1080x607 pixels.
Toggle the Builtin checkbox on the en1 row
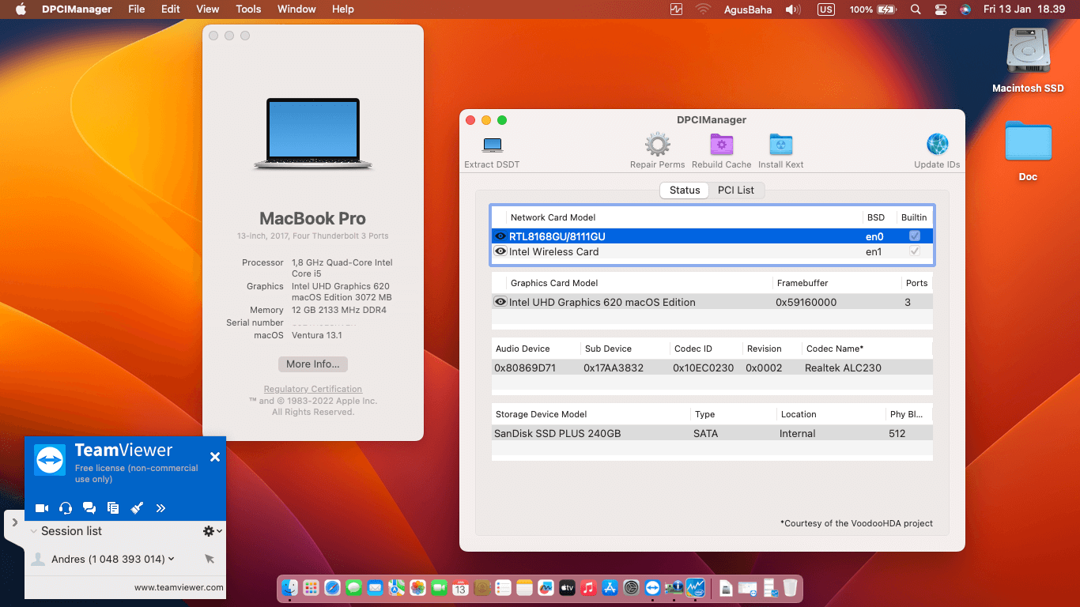pyautogui.click(x=915, y=251)
